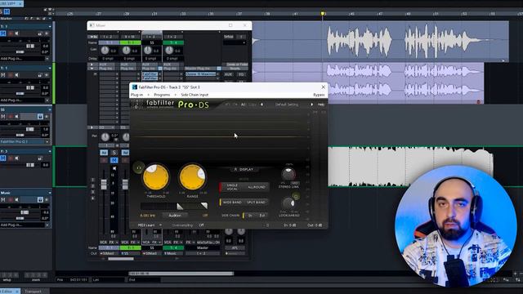Click the Master plug-in slot in mixer

click(x=201, y=74)
